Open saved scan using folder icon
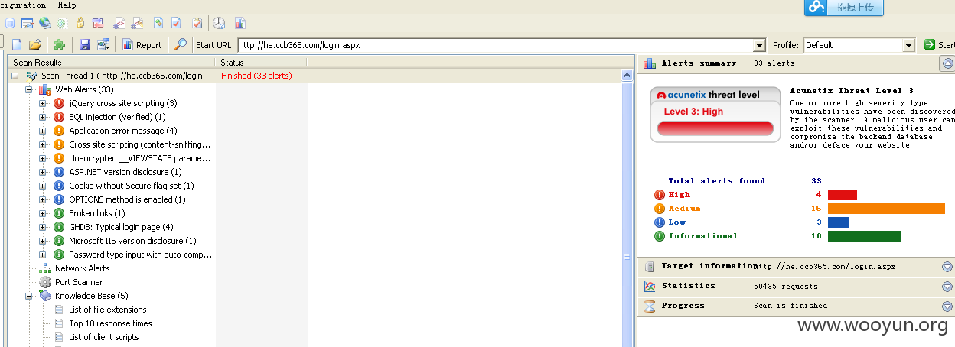The image size is (955, 347). pyautogui.click(x=35, y=45)
